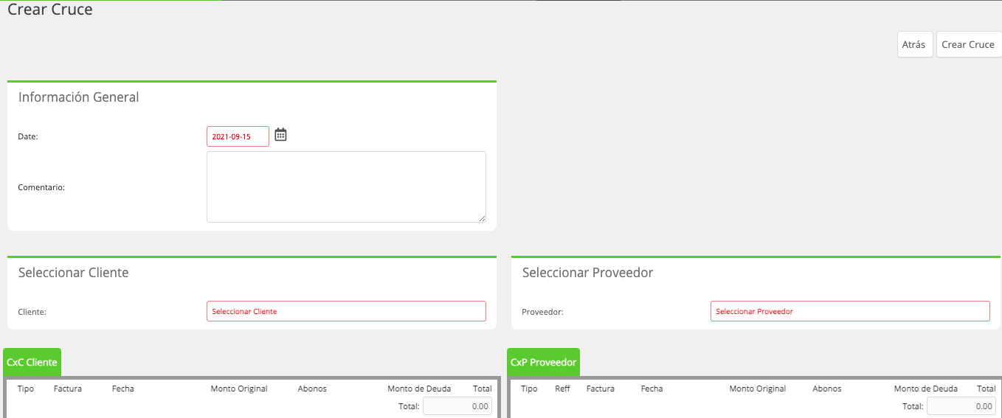Open the Seleccionar Cliente dropdown
Image resolution: width=1002 pixels, height=418 pixels.
point(346,311)
